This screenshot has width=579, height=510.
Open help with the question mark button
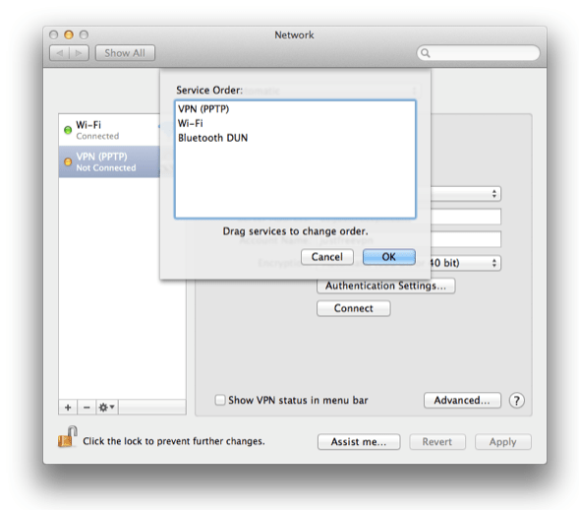(517, 401)
